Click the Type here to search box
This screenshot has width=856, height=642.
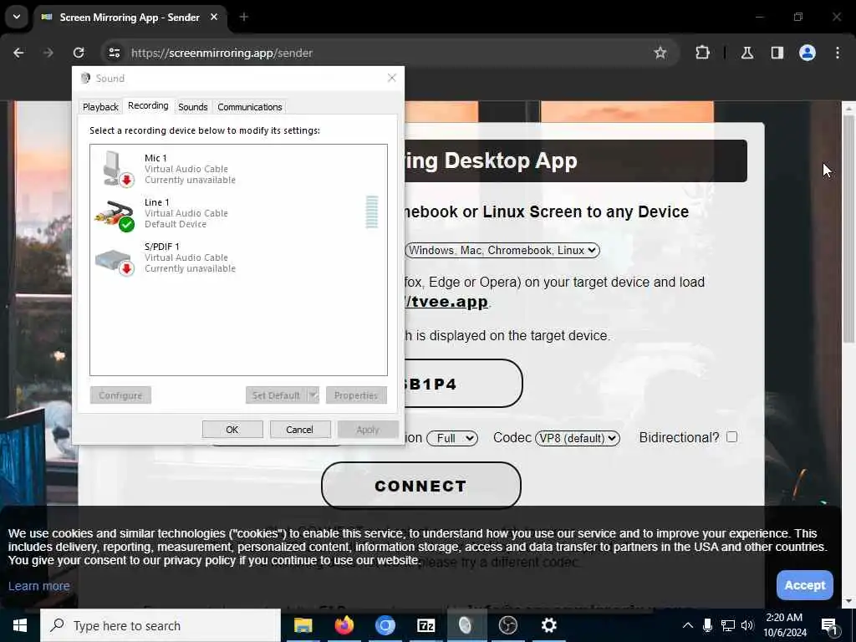point(160,625)
